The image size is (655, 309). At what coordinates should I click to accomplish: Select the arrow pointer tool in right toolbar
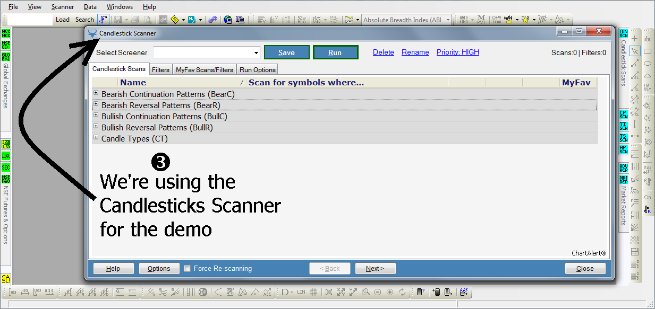click(x=635, y=51)
